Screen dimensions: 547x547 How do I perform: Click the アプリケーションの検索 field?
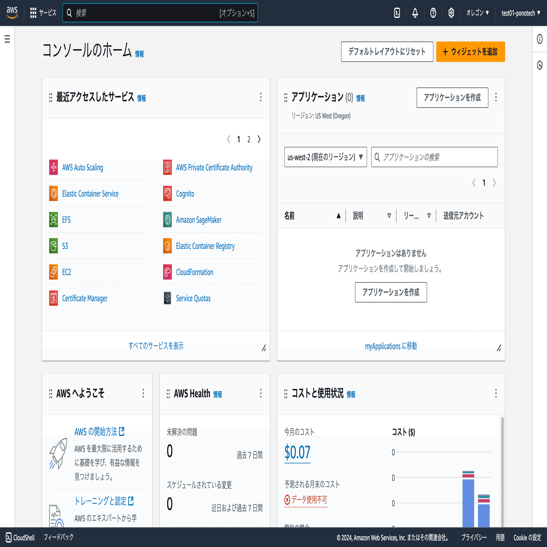(x=434, y=157)
